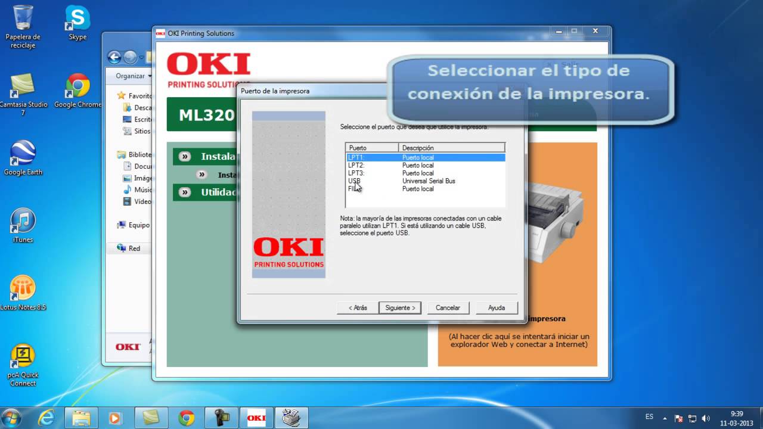This screenshot has height=429, width=763.
Task: Open the Action Center flag tray icon
Action: tap(678, 418)
